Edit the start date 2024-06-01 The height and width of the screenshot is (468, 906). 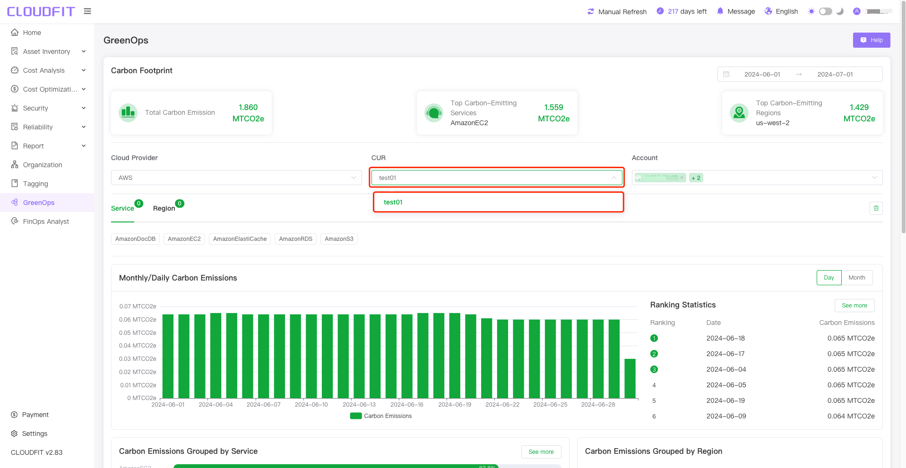click(x=762, y=74)
